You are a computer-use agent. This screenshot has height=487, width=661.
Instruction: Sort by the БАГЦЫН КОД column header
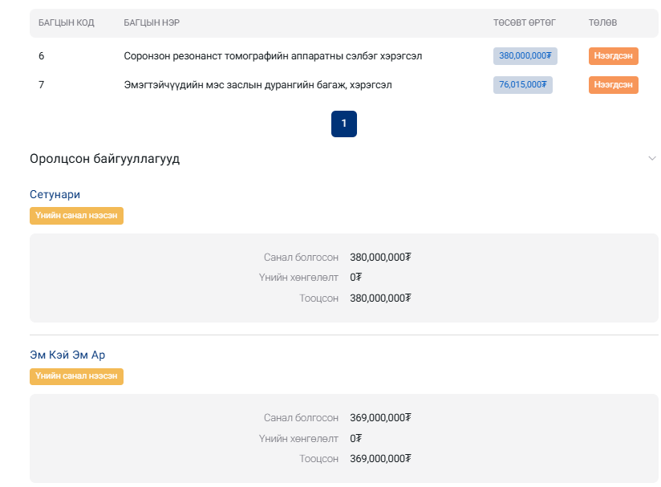click(67, 22)
